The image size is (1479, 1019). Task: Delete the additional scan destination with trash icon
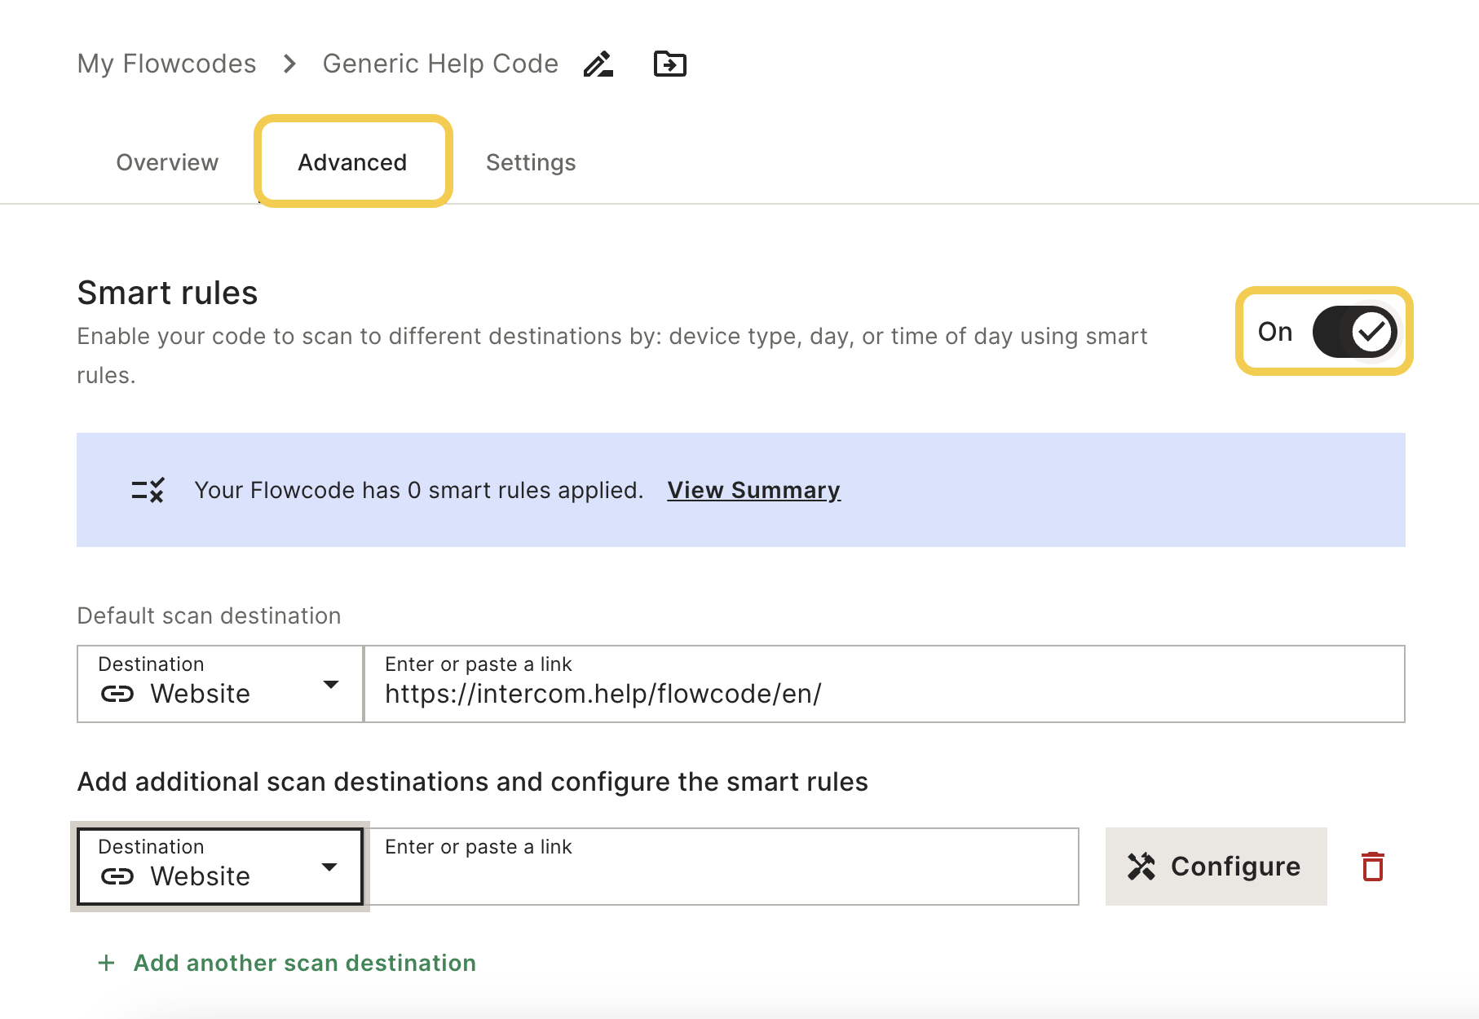[1373, 867]
